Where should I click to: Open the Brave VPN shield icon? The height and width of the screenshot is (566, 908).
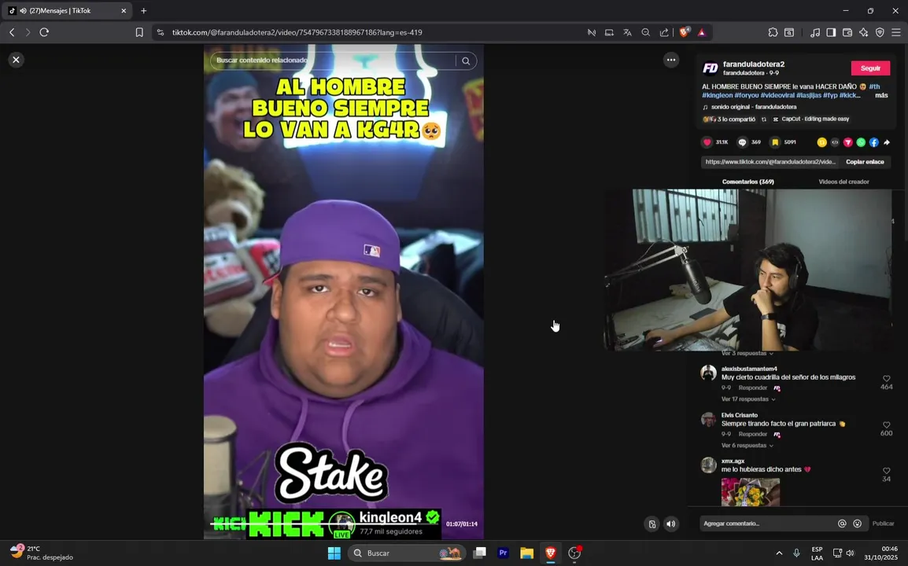(x=880, y=32)
